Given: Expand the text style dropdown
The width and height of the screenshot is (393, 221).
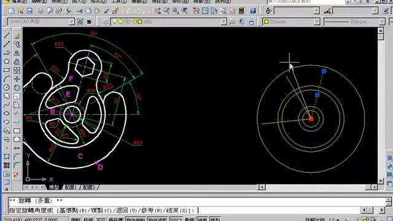Looking at the screenshot, I should [x=317, y=11].
